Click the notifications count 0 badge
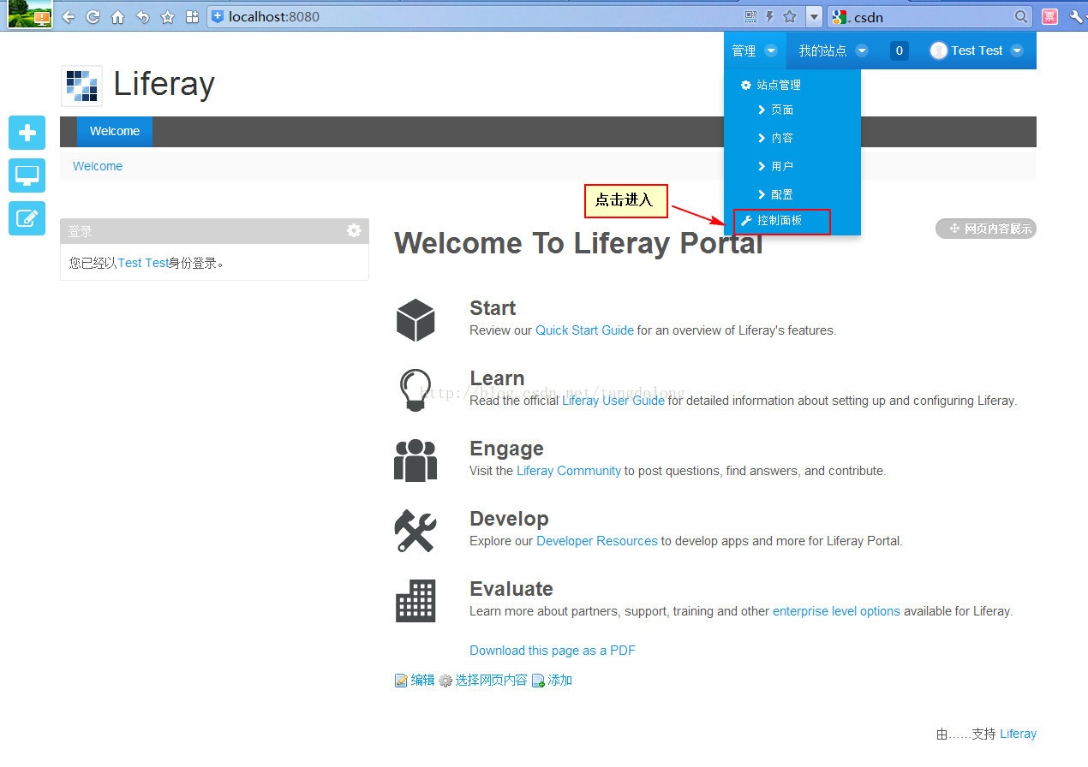Viewport: 1088px width, 767px height. coord(899,51)
